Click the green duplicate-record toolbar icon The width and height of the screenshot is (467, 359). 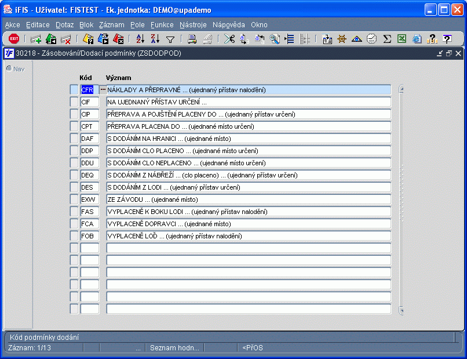tap(51, 39)
